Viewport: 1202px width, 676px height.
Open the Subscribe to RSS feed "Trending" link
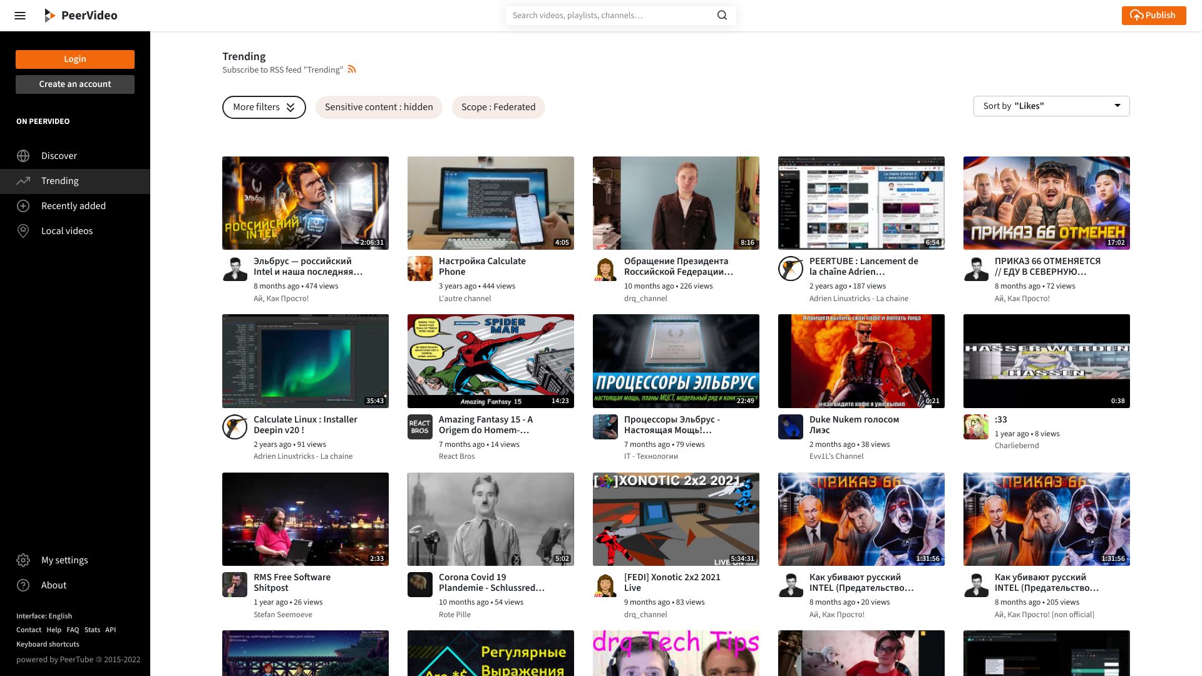(282, 69)
